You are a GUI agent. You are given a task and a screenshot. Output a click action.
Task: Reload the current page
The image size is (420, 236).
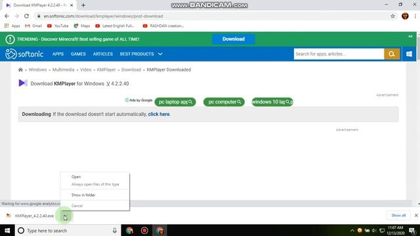pos(26,16)
